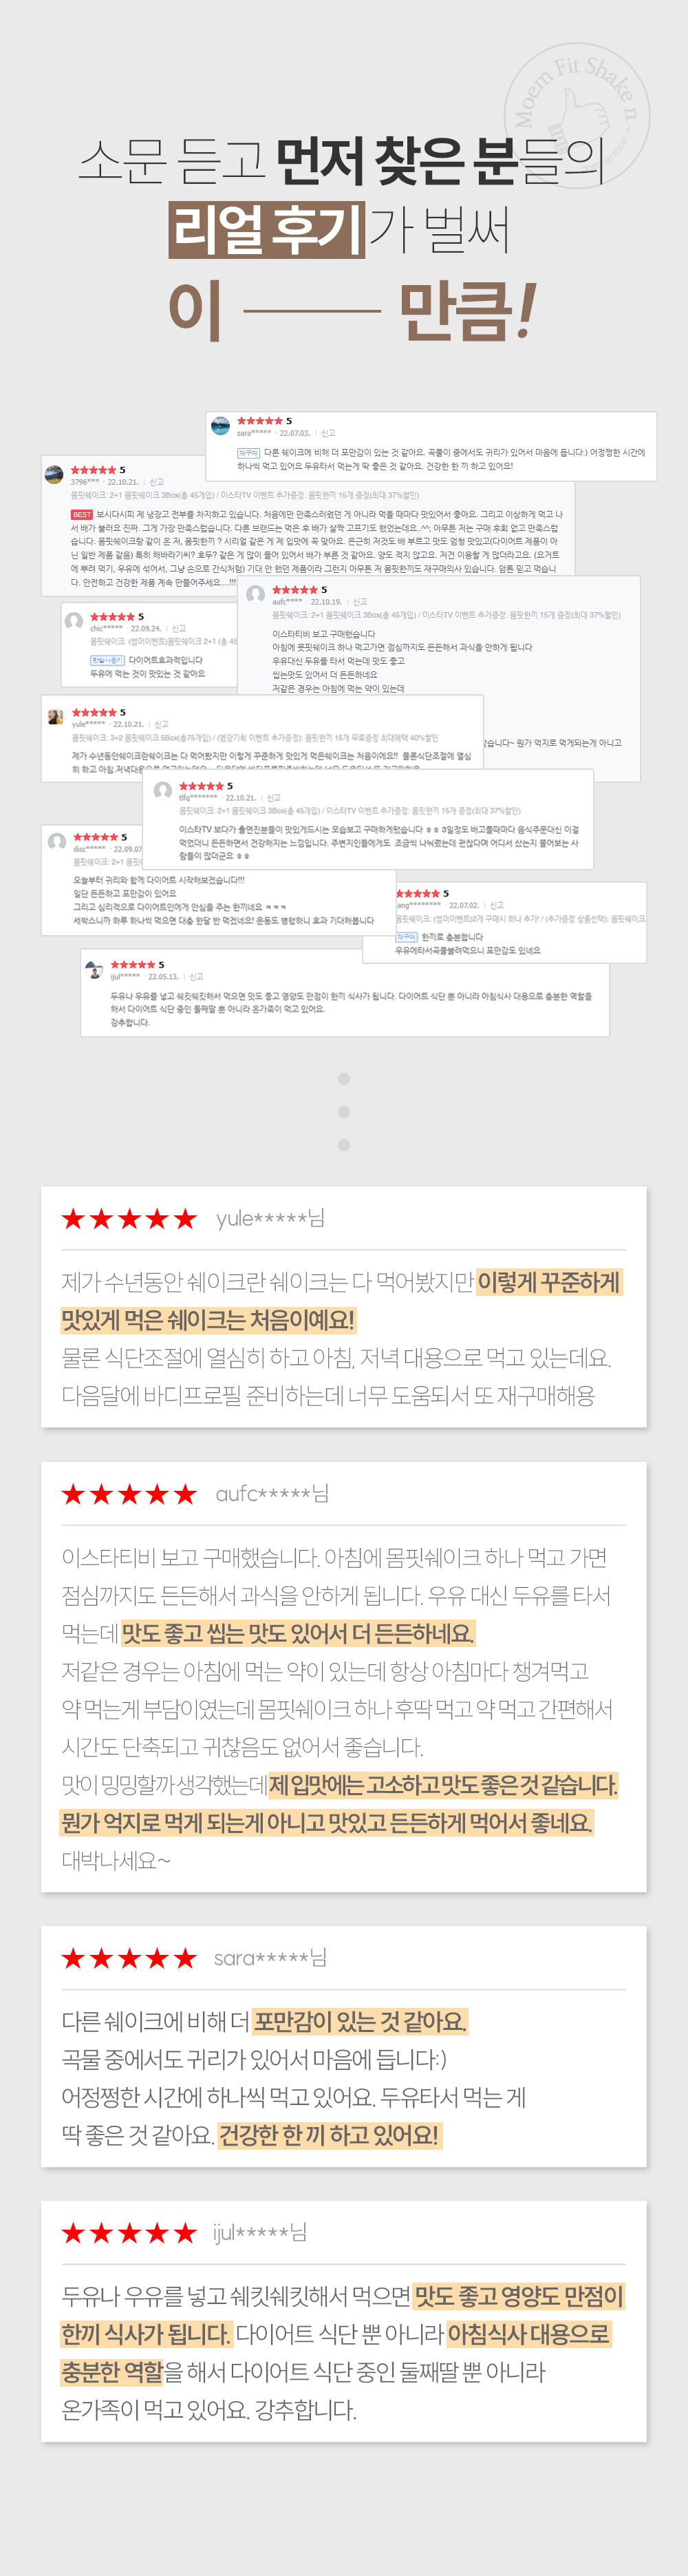Image resolution: width=688 pixels, height=2576 pixels.
Task: Click five-star rating on aufc님 card
Action: point(129,1494)
